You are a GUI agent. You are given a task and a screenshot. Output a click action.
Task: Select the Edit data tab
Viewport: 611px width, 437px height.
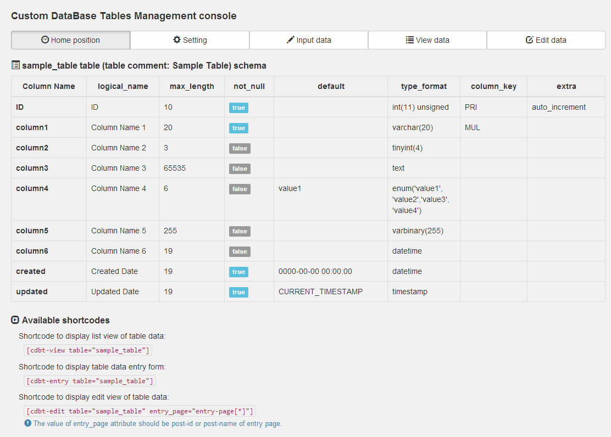tap(546, 40)
